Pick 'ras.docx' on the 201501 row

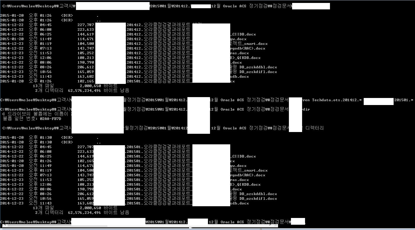point(240,180)
